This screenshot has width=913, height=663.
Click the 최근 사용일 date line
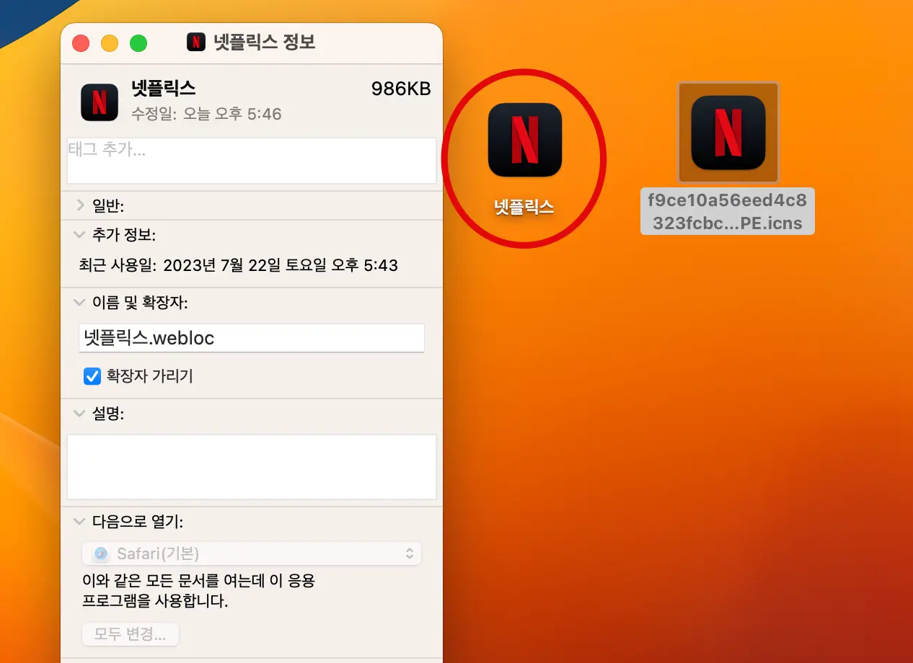click(239, 265)
